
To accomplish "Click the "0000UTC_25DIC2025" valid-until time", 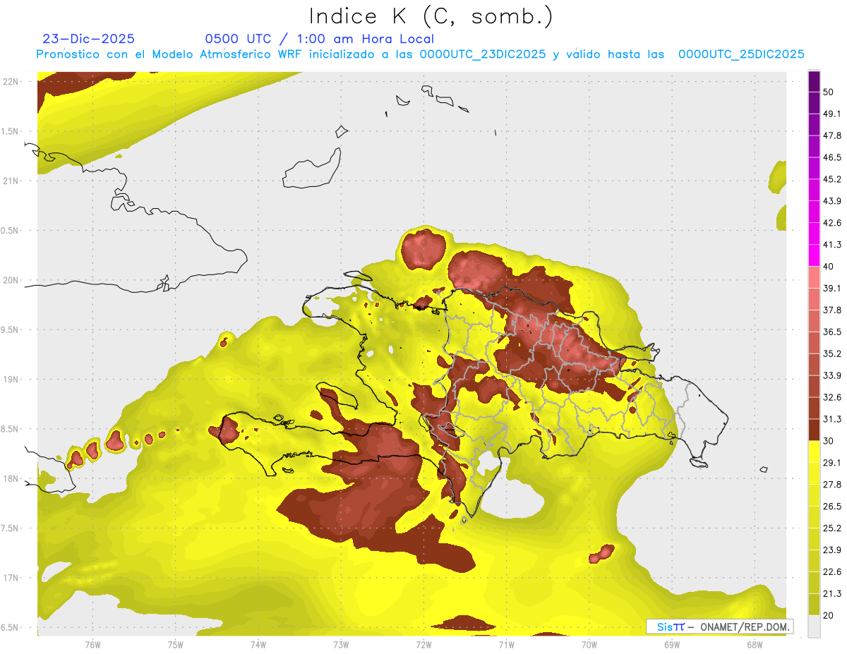I will pos(741,54).
